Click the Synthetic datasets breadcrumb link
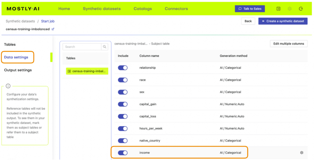The height and width of the screenshot is (160, 314). click(20, 21)
